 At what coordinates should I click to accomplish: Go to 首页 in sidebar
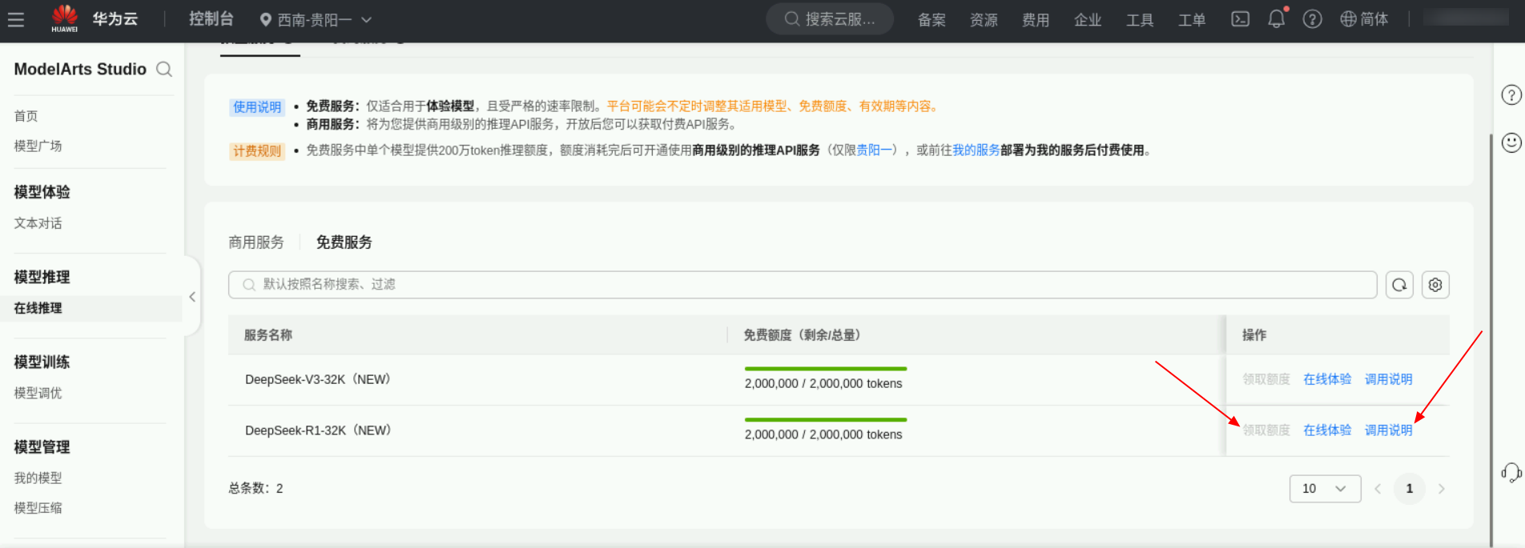[x=26, y=116]
